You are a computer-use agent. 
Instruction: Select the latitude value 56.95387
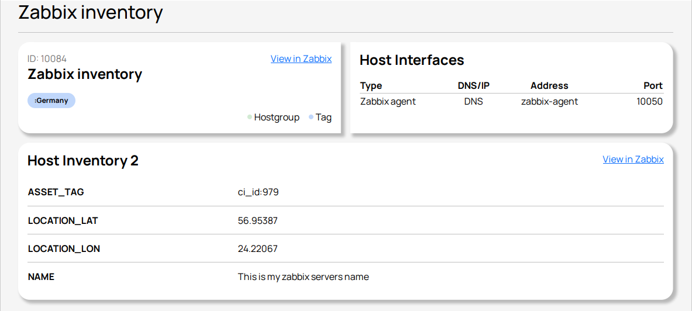pos(258,220)
